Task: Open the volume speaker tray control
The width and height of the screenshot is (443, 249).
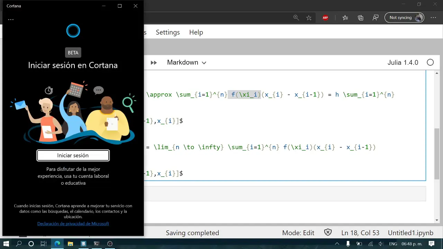Action: pyautogui.click(x=381, y=244)
